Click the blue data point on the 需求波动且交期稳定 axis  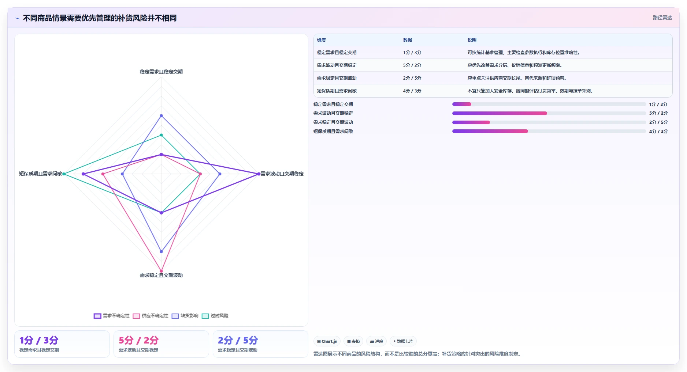[220, 174]
